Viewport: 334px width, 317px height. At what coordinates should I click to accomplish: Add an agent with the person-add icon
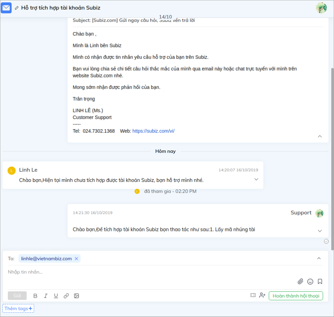(x=262, y=295)
